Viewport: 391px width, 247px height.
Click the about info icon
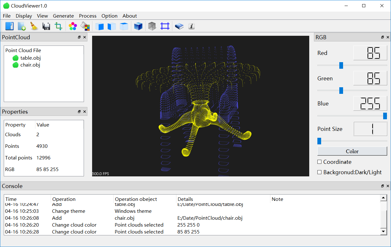coord(192,26)
